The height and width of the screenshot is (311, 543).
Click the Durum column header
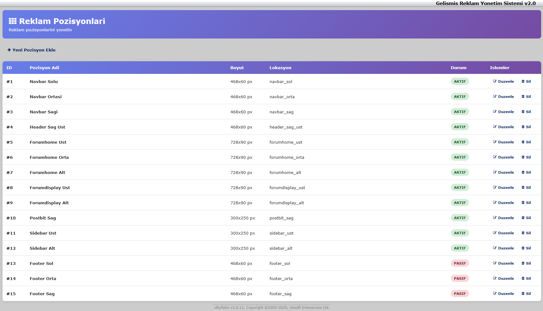tap(458, 68)
